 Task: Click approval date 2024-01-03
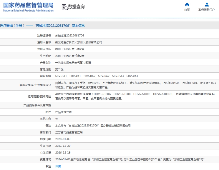tap(63, 139)
